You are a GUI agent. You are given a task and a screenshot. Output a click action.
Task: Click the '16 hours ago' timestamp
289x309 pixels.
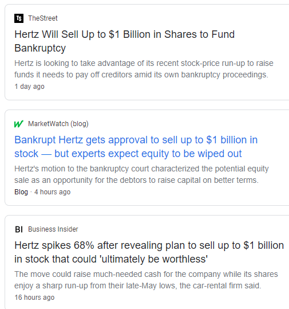(x=34, y=298)
